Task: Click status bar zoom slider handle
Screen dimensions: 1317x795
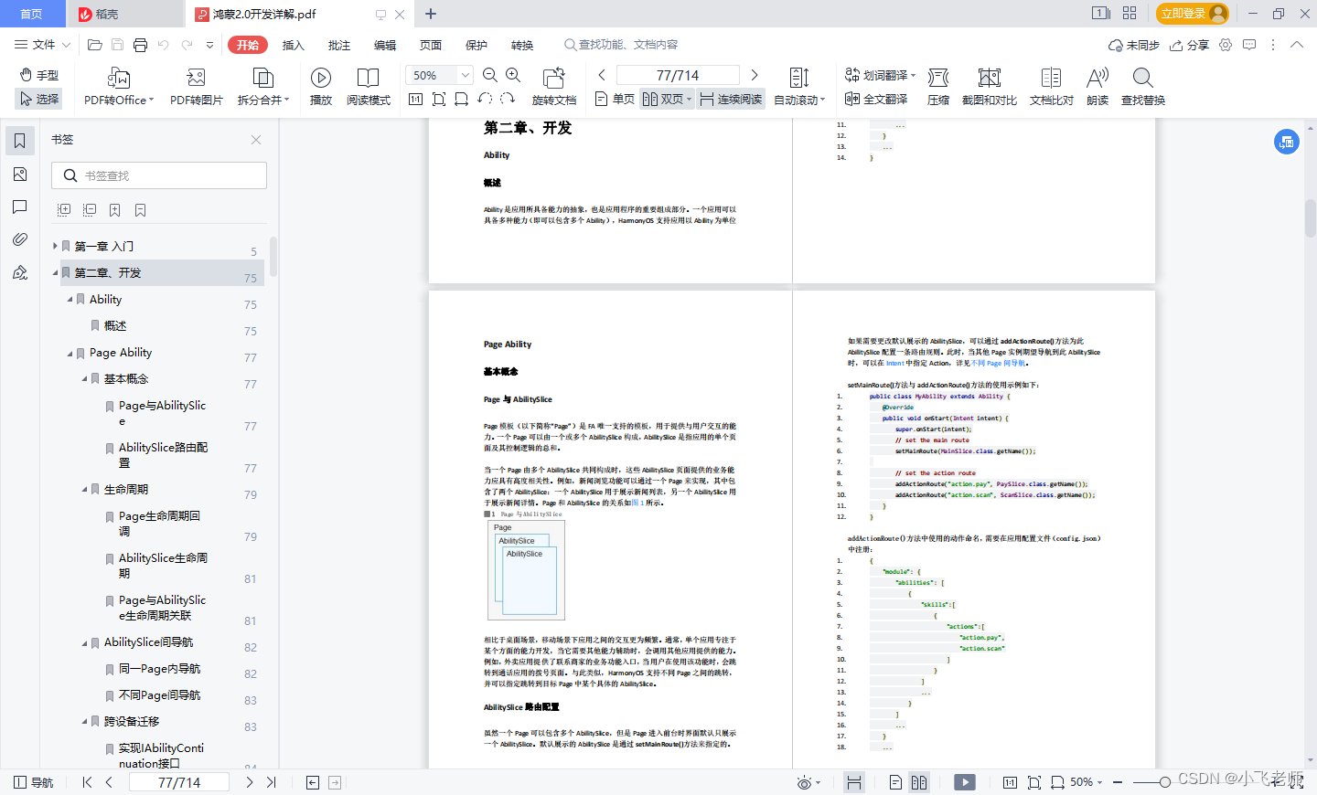Action: coord(1164,782)
